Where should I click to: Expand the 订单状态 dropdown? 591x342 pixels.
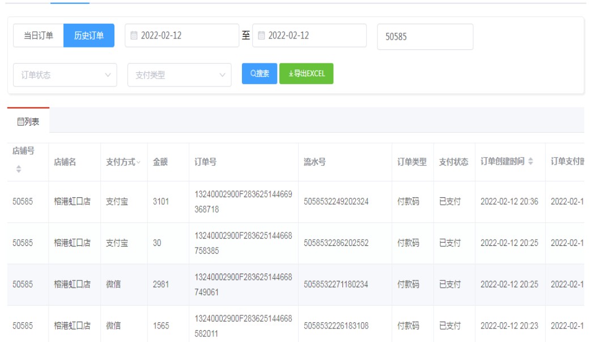(x=65, y=75)
